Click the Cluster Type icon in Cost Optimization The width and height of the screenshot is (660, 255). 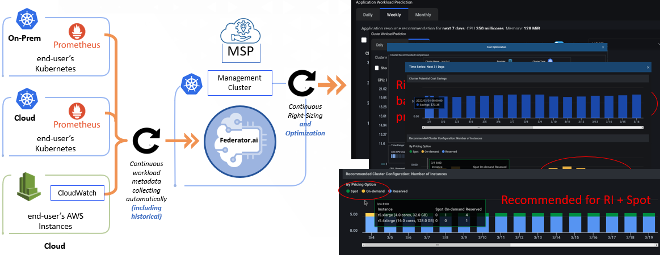(x=550, y=61)
